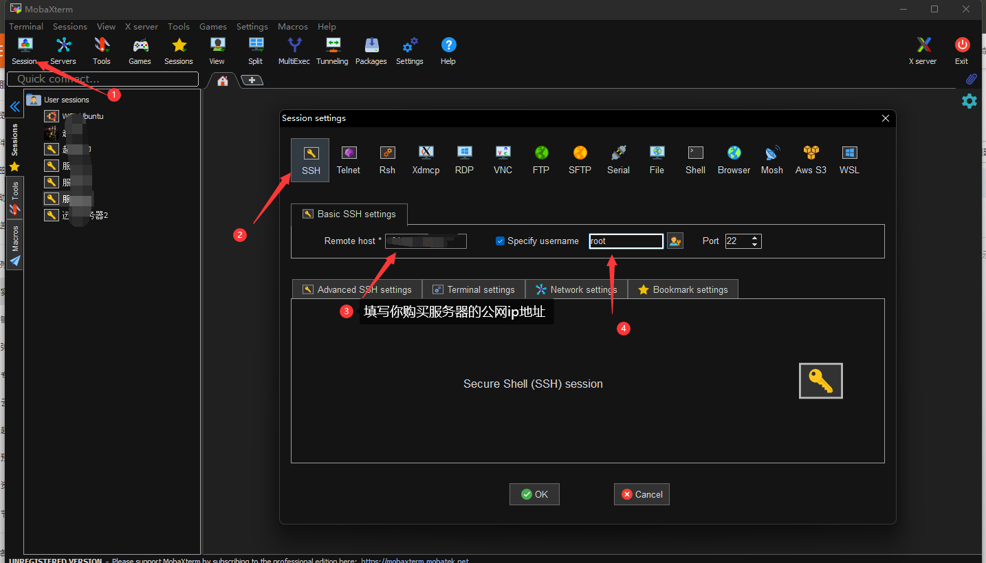Uncheck Specify username checkbox
Screen dimensions: 986x563
pyautogui.click(x=500, y=241)
